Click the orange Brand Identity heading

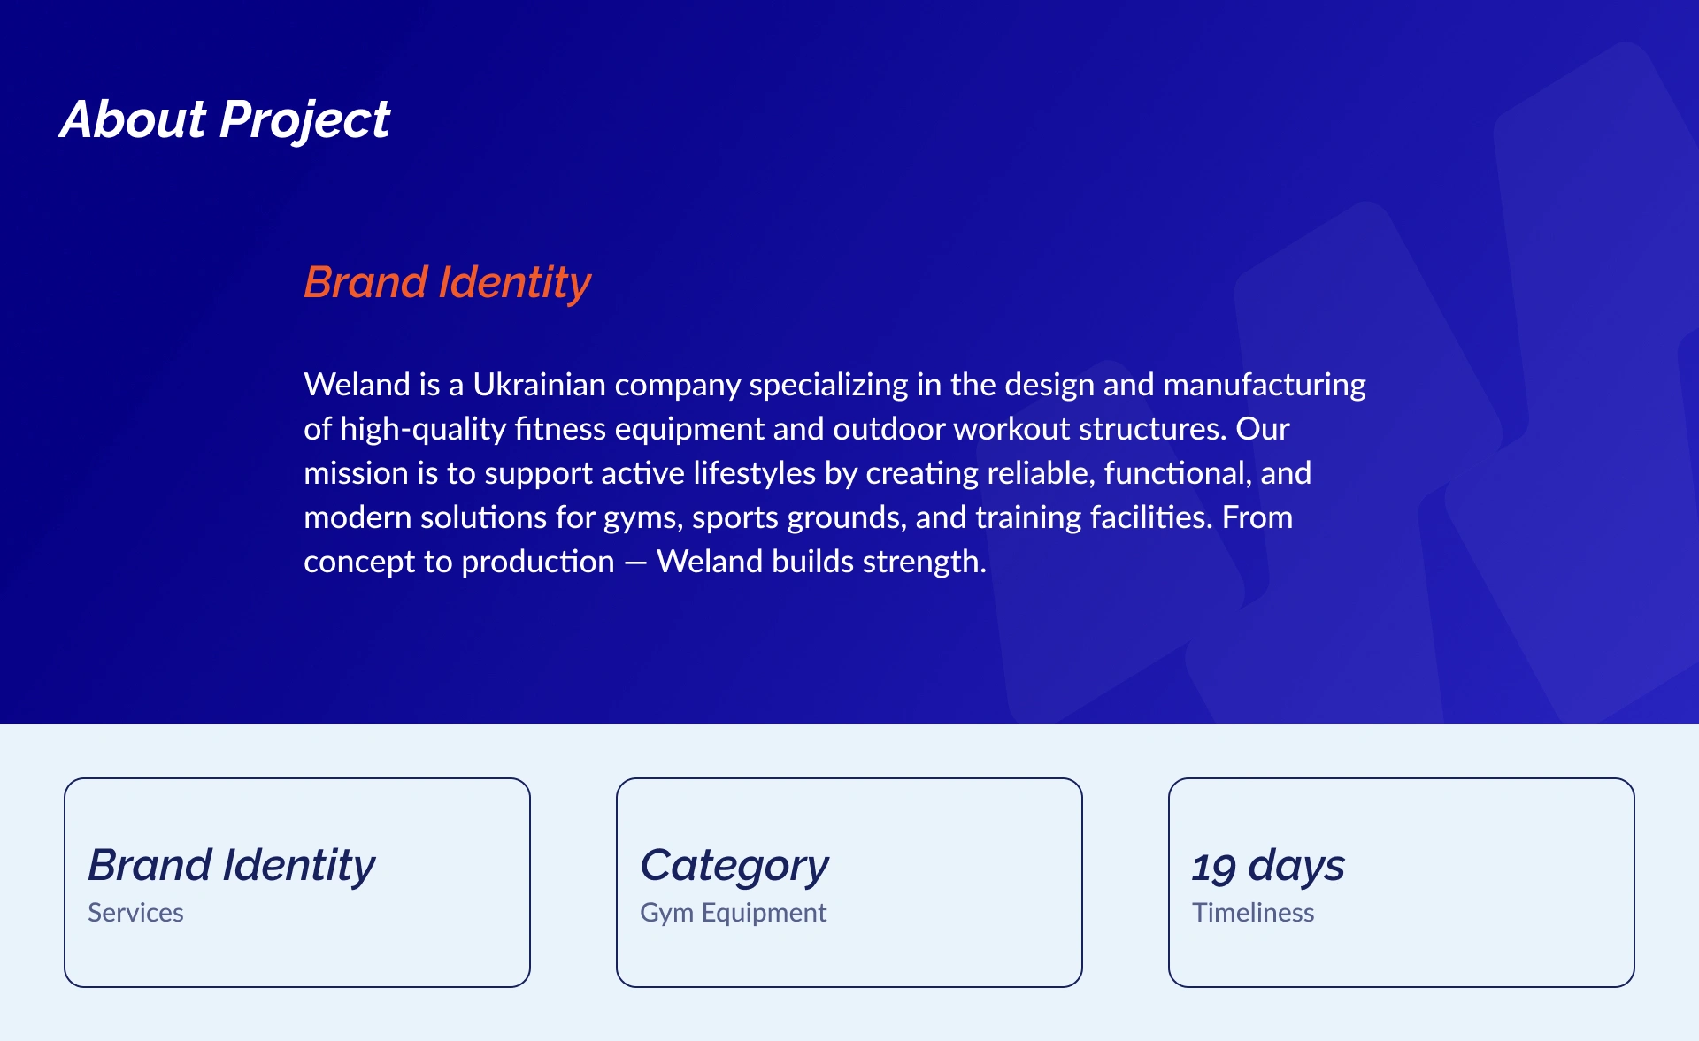click(x=447, y=283)
